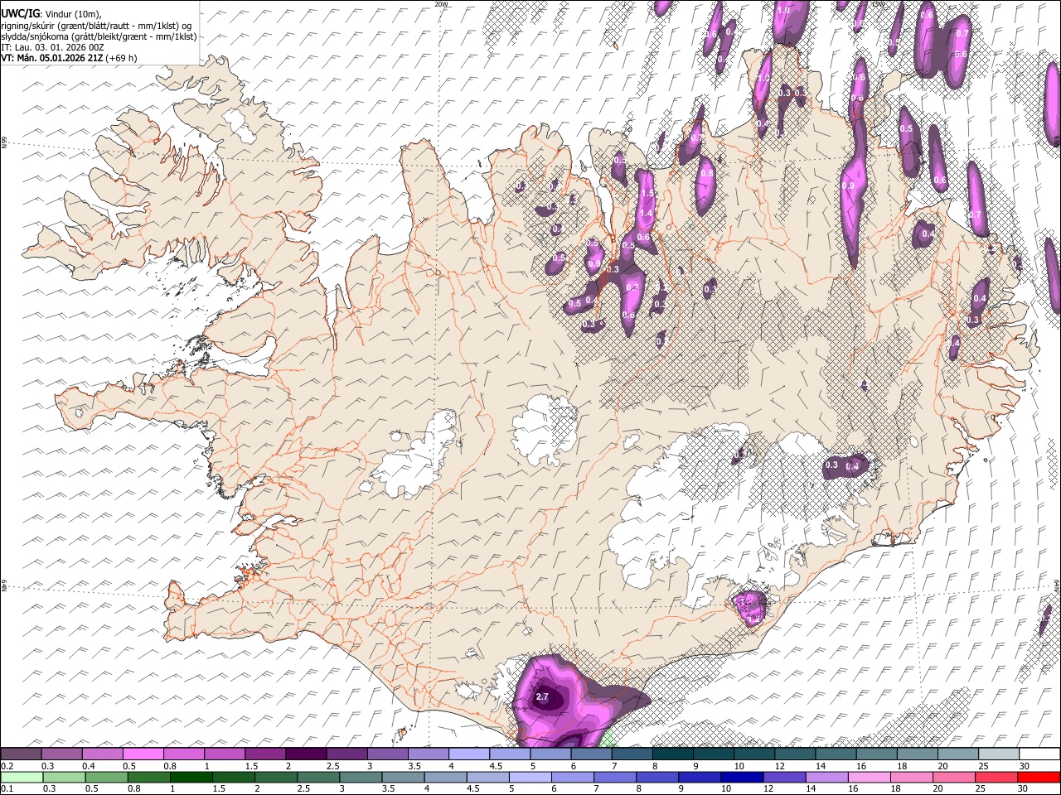Pick lower legend row swatch labeled 20
Screen dimensions: 1061x795
pos(954,777)
